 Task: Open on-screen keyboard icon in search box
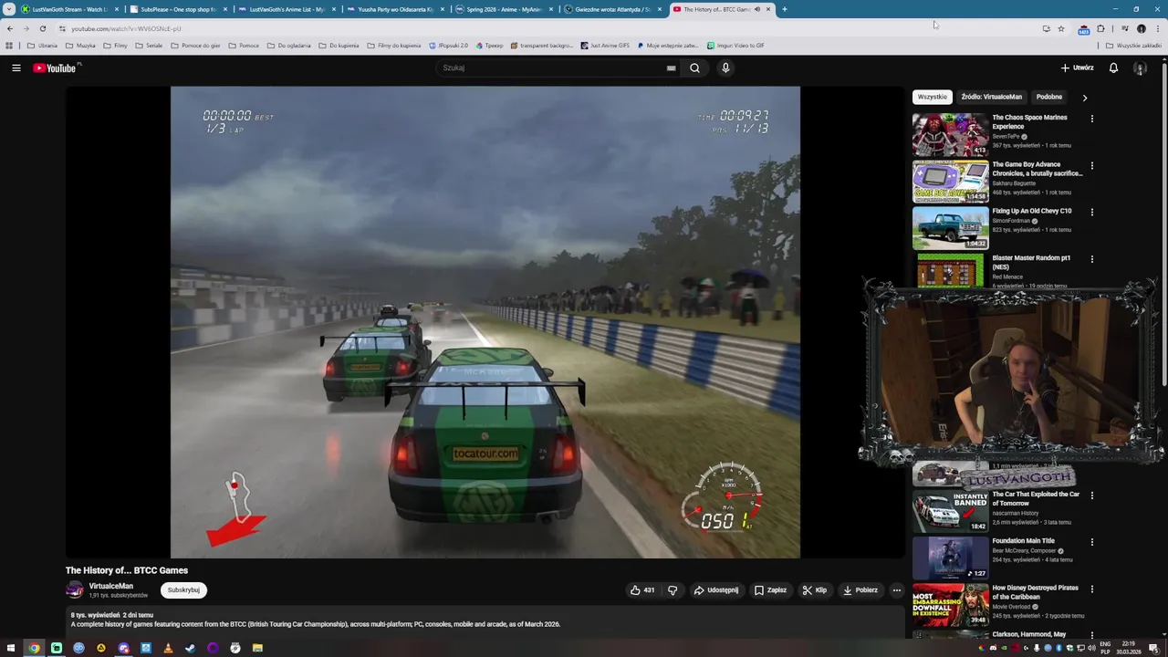(671, 68)
